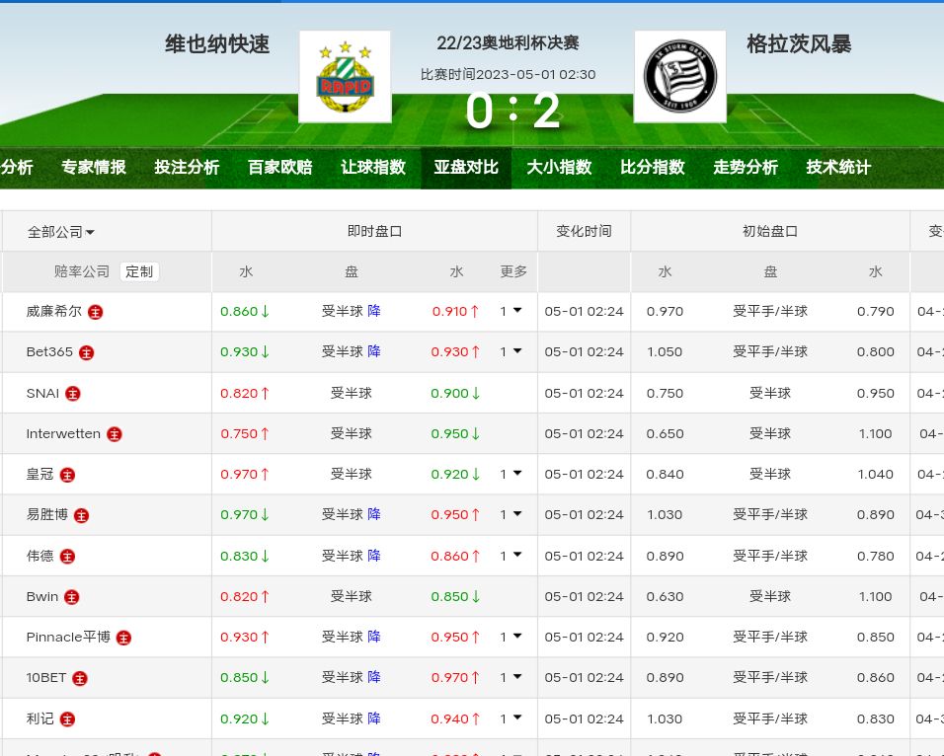This screenshot has height=756, width=944.
Task: Open the 全部公司 dropdown filter
Action: tap(61, 232)
